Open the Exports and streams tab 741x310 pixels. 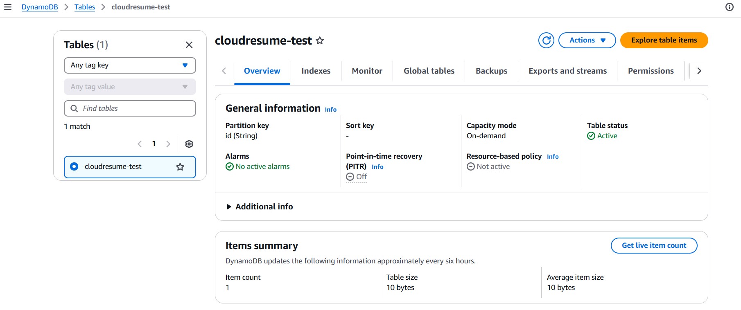coord(567,71)
